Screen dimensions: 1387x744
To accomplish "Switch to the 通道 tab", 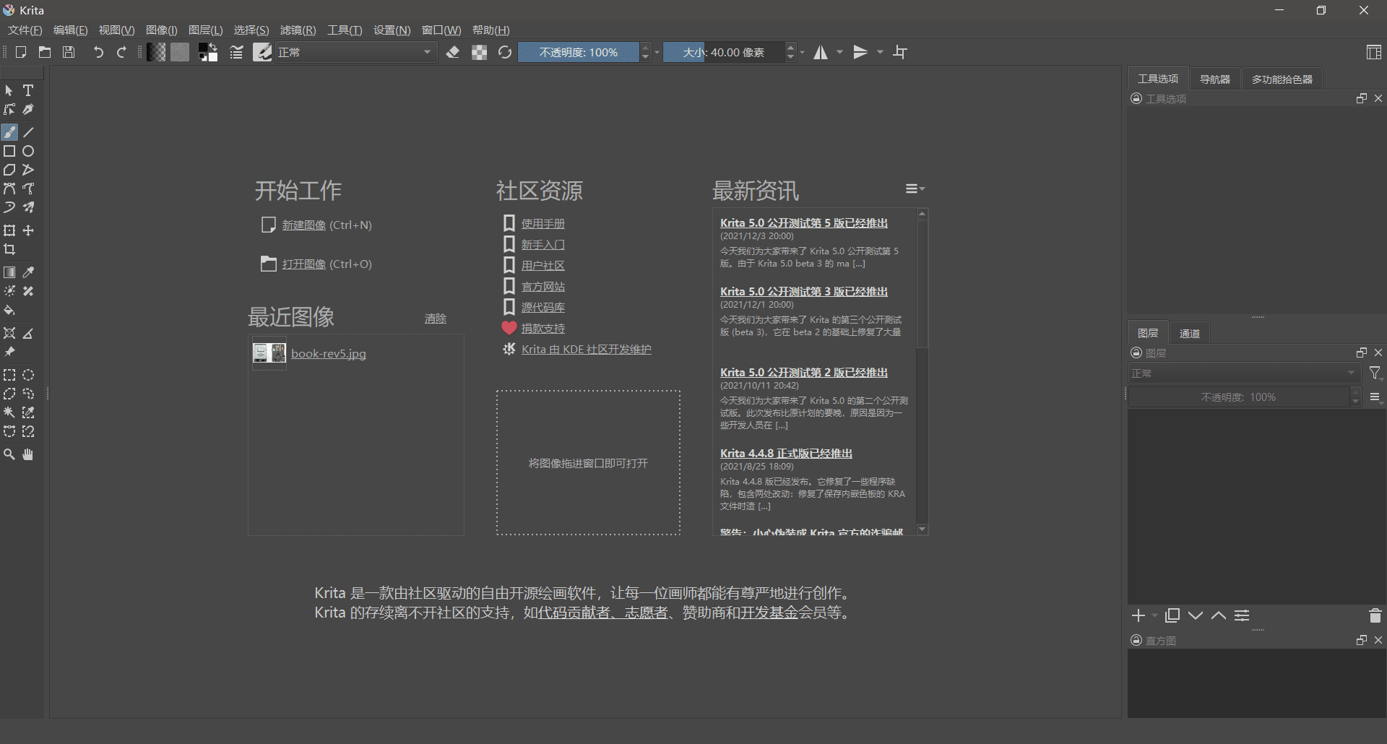I will [1188, 332].
